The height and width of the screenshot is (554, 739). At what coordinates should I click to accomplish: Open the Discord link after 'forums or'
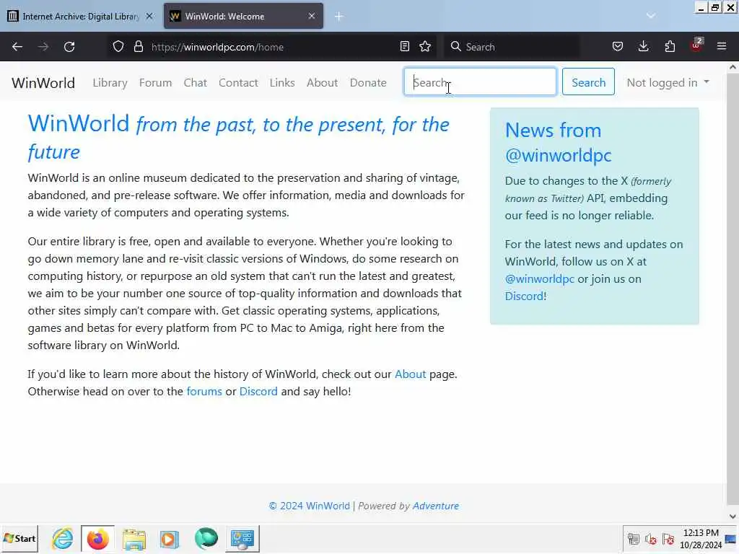click(x=258, y=392)
